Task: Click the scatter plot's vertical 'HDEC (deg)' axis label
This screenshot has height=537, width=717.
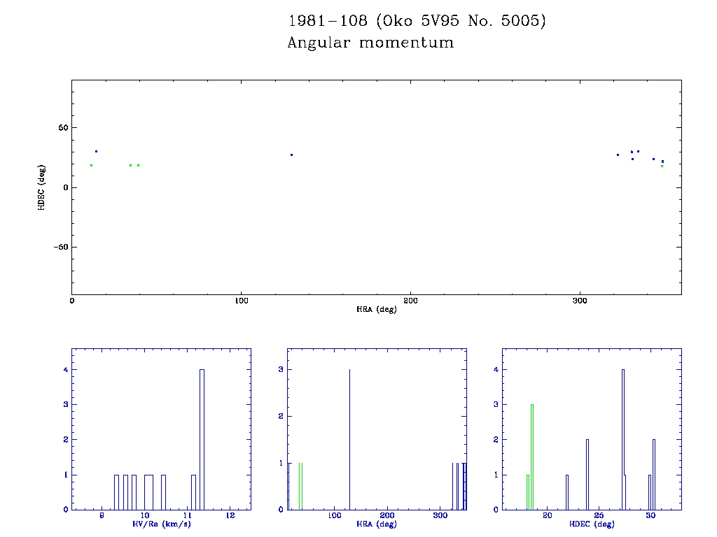Action: pos(42,187)
